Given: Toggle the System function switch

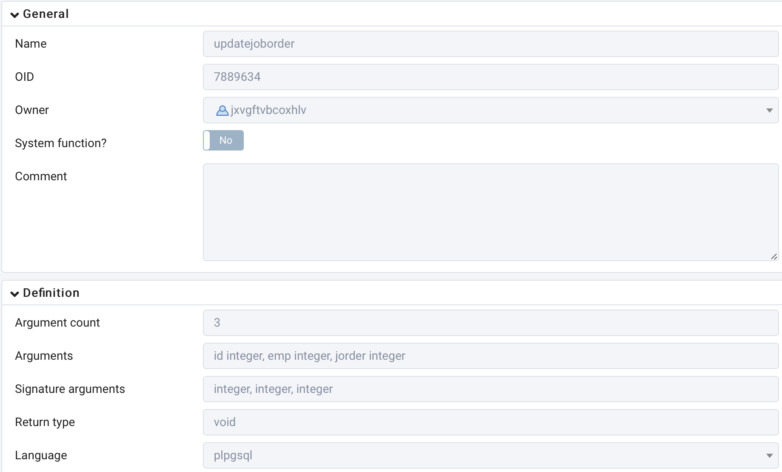Looking at the screenshot, I should pos(223,140).
